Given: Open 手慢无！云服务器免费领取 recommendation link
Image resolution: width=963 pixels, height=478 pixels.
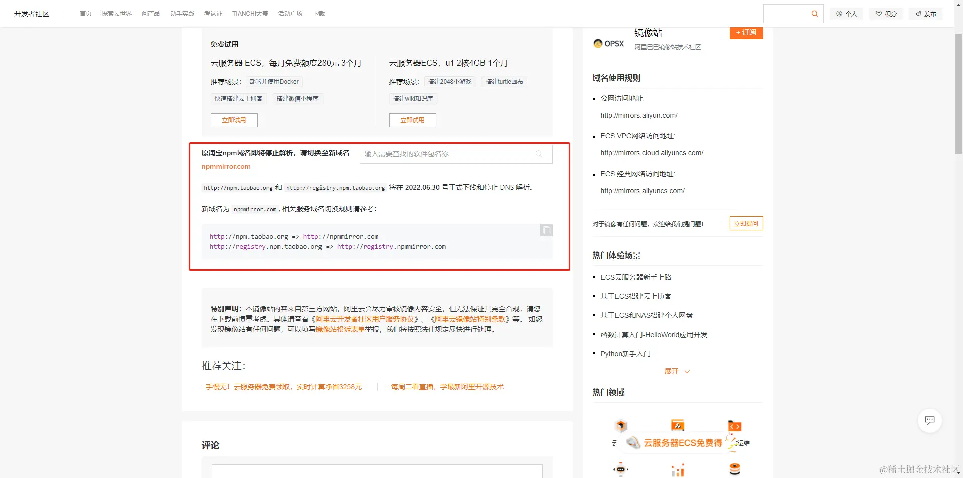Looking at the screenshot, I should (x=284, y=387).
